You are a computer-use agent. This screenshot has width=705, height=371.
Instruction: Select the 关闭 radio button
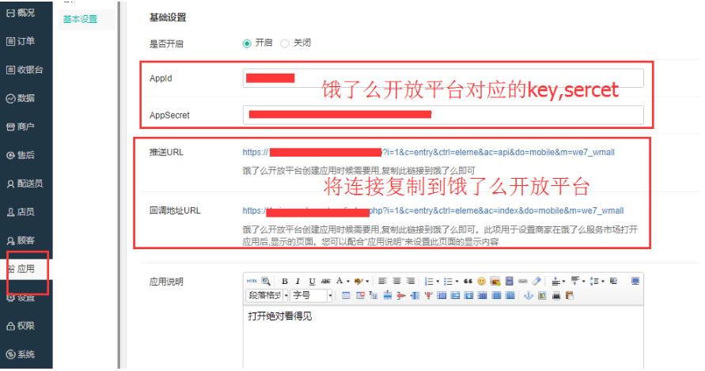[x=285, y=44]
